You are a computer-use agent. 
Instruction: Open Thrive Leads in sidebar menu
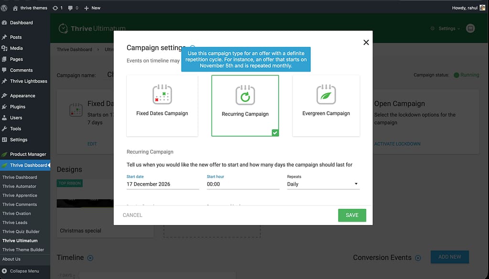coord(15,223)
